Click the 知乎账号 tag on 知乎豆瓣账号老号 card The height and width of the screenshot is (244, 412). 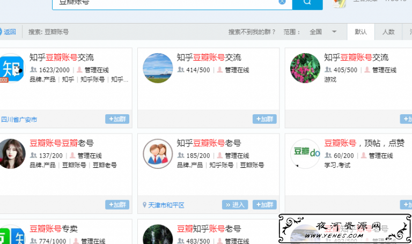point(221,165)
